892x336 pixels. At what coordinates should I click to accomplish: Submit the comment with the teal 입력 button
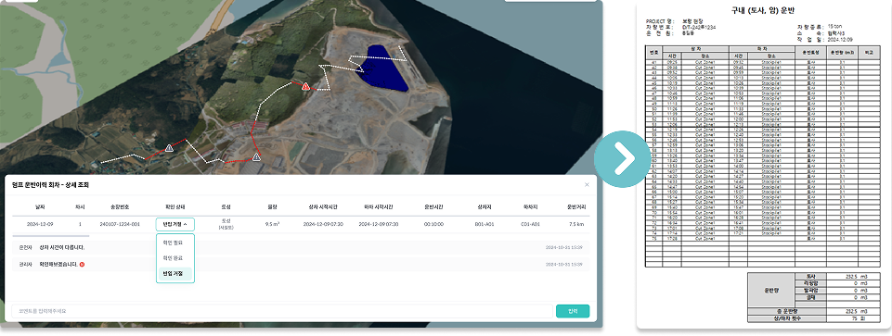pyautogui.click(x=573, y=311)
